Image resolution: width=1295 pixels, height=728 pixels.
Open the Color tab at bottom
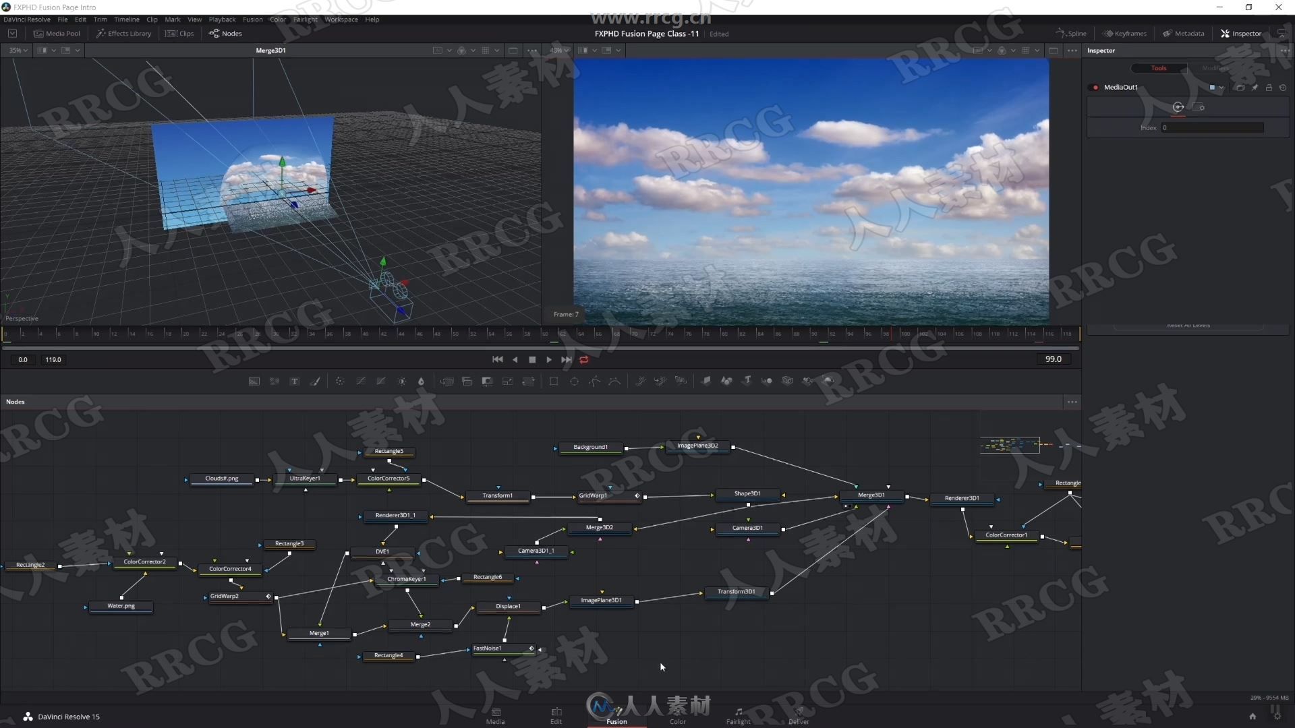678,716
